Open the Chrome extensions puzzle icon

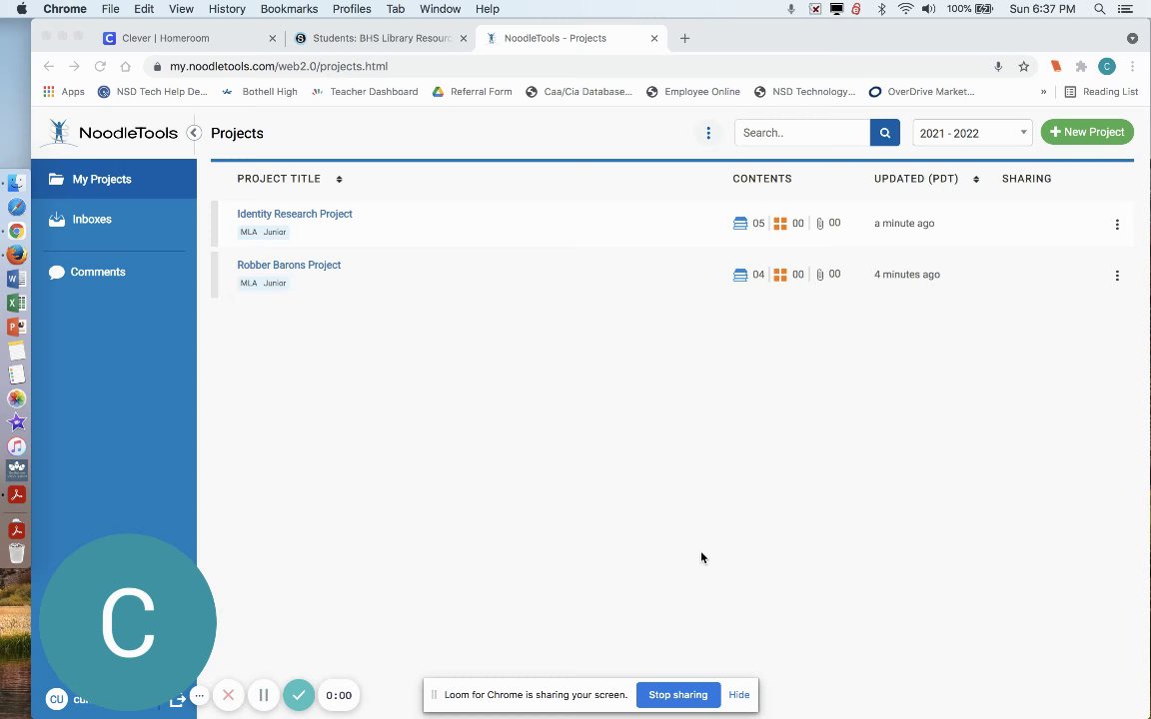(1081, 66)
